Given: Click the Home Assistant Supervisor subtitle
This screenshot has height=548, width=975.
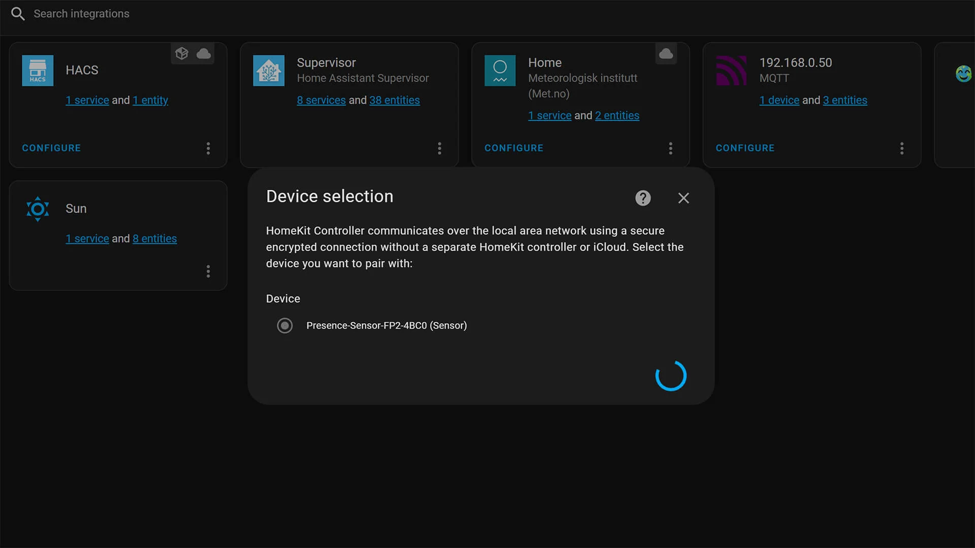Looking at the screenshot, I should [x=363, y=78].
